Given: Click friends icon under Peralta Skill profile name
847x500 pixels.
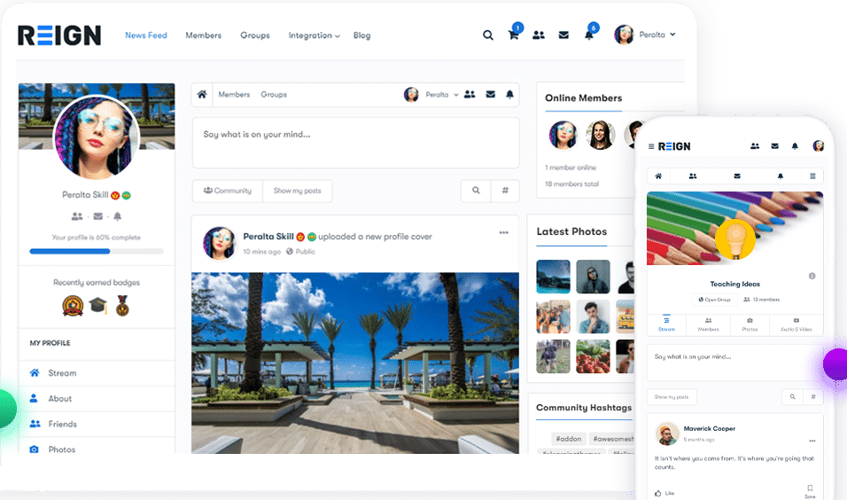Looking at the screenshot, I should tap(77, 216).
